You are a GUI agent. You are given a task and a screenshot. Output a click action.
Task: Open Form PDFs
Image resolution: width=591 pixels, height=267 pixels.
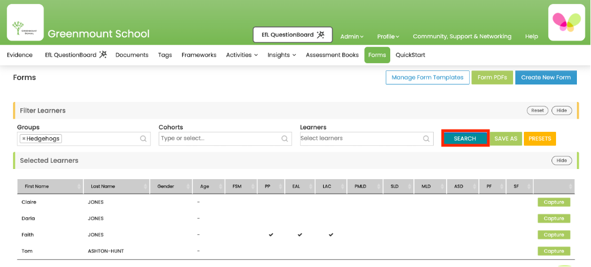click(x=492, y=78)
